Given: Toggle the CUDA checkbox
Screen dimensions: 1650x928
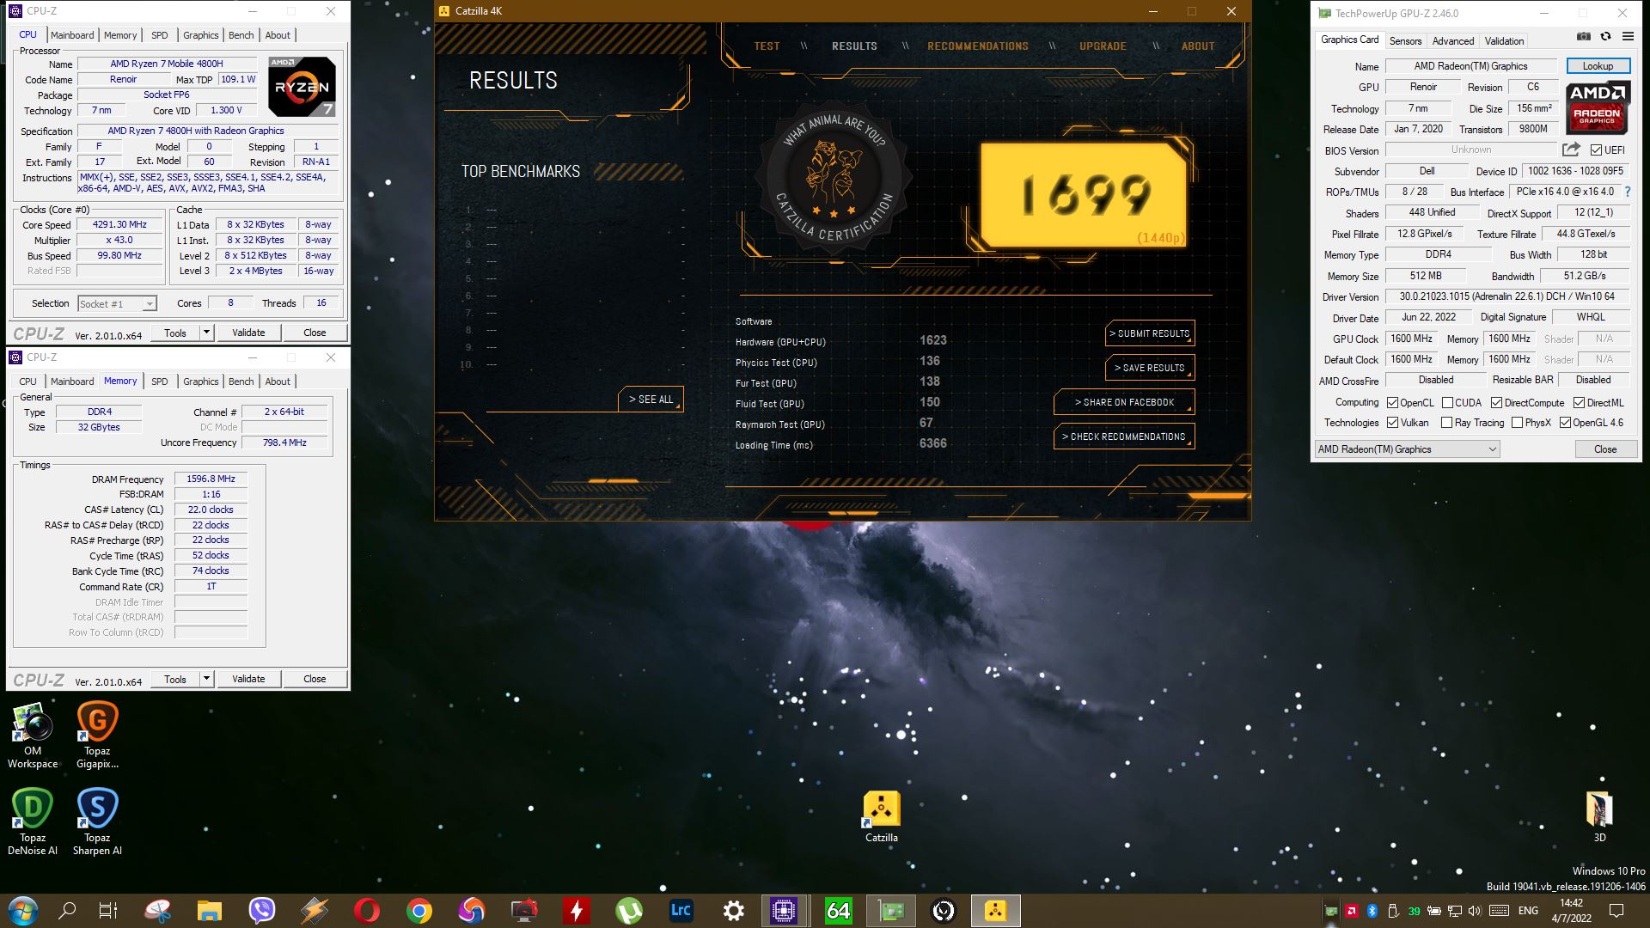Looking at the screenshot, I should 1447,403.
